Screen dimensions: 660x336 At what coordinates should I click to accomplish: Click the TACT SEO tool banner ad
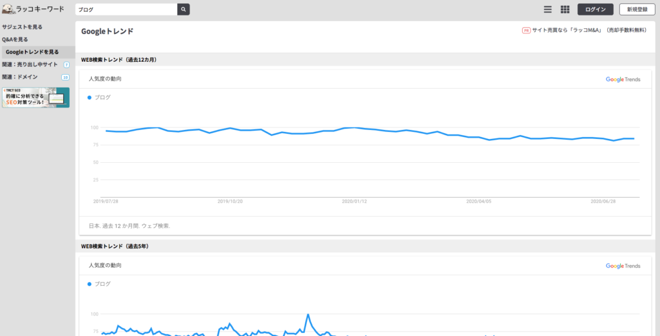click(x=35, y=98)
